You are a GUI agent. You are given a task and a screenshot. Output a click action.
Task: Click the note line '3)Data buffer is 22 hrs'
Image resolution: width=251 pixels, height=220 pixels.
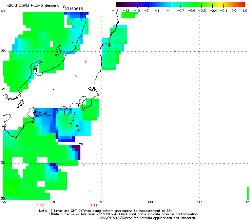coord(123,214)
